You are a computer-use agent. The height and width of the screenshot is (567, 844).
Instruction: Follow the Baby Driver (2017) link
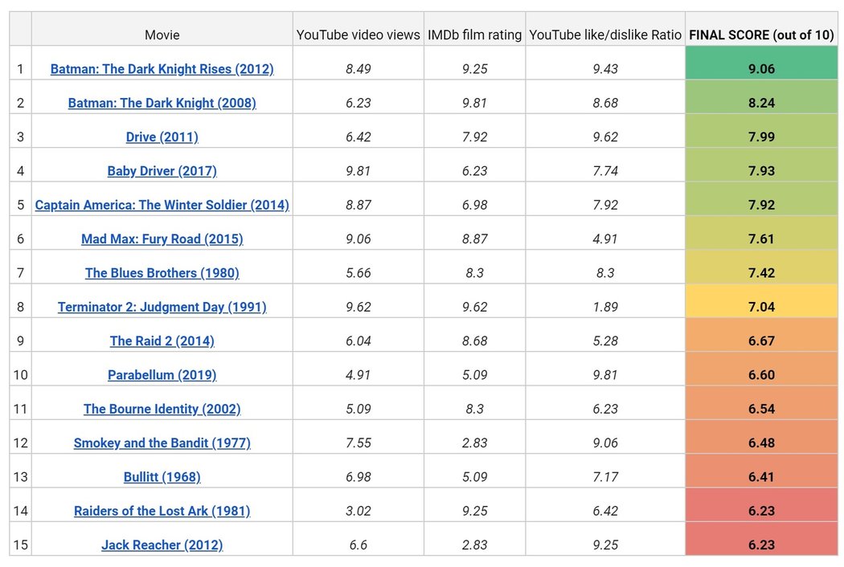(162, 171)
